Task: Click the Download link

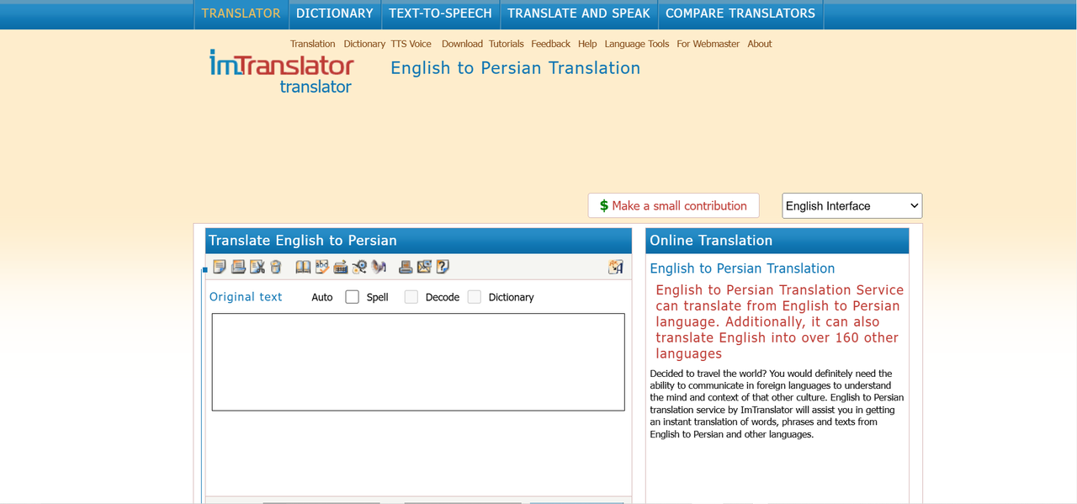Action: pyautogui.click(x=462, y=44)
